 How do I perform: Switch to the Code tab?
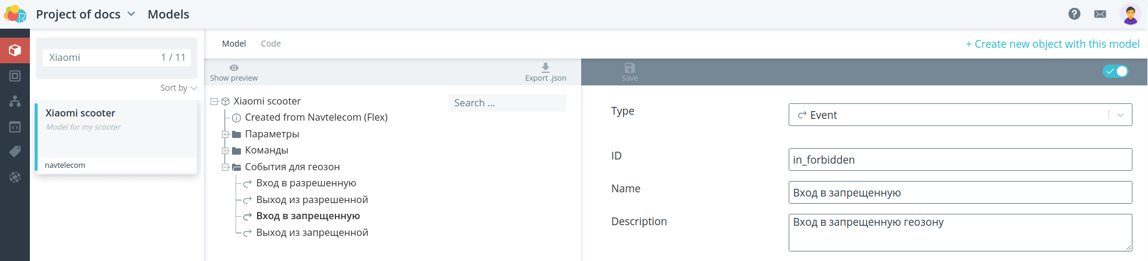pos(271,44)
